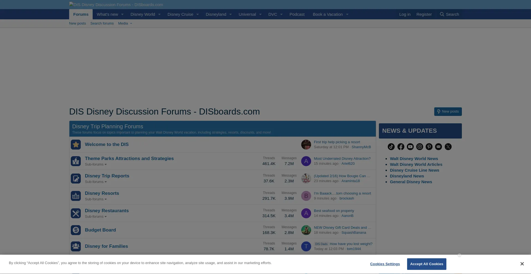Image resolution: width=531 pixels, height=274 pixels.
Task: Expand the Disney Cruise menu arrow
Action: (x=197, y=14)
